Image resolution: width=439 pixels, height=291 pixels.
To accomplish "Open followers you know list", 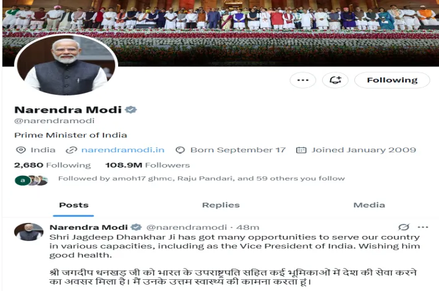I will click(x=202, y=178).
